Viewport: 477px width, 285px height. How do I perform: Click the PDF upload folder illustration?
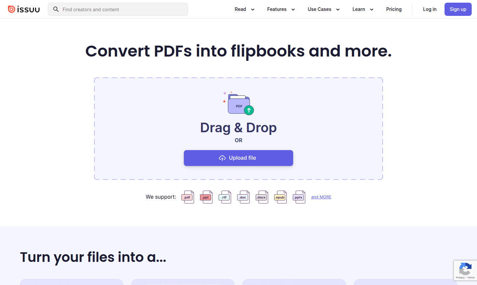click(x=238, y=102)
